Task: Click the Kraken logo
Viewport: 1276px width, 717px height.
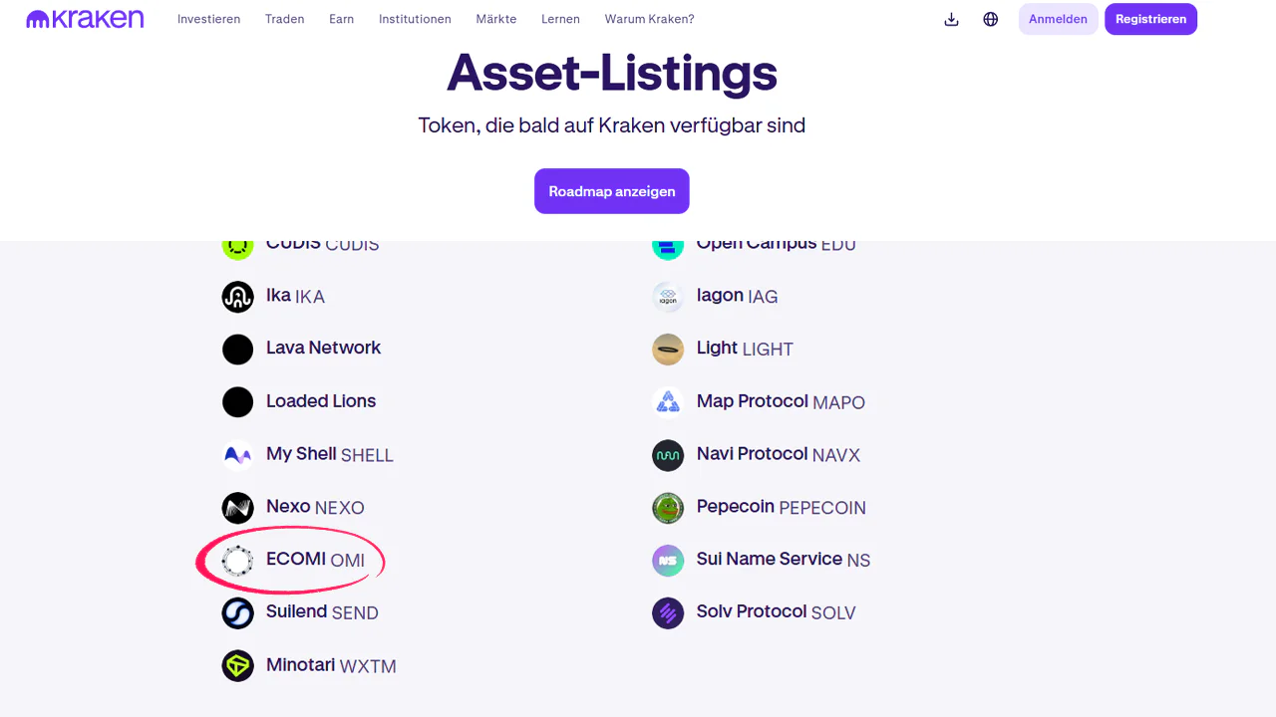Action: [x=85, y=19]
